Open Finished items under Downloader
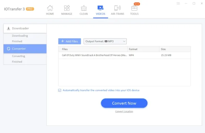The height and width of the screenshot is (133, 205). [17, 41]
